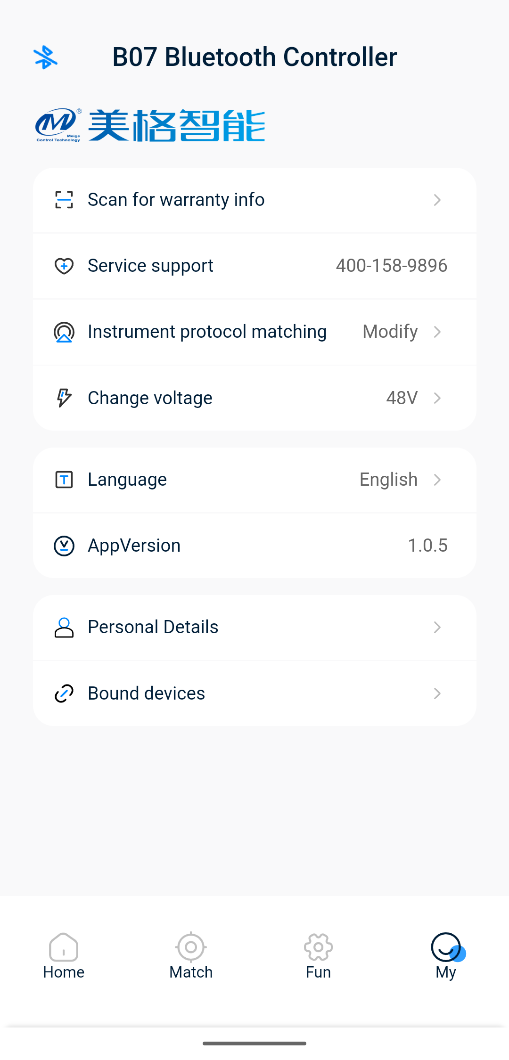Viewport: 509px width, 1060px height.
Task: Click the scan frame icon
Action: 64,200
